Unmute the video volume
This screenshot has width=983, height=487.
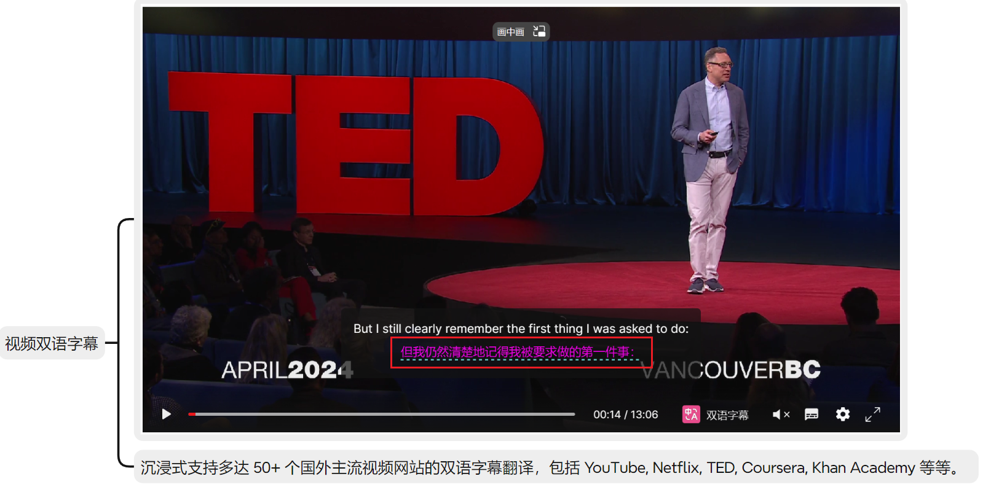pyautogui.click(x=781, y=415)
